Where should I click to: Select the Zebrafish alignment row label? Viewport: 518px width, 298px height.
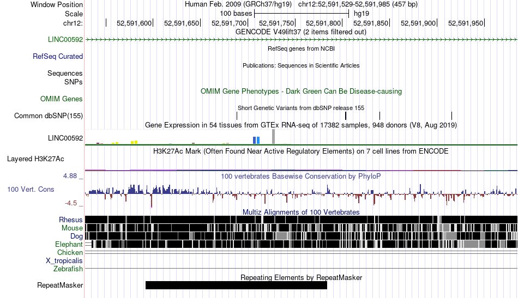point(68,269)
